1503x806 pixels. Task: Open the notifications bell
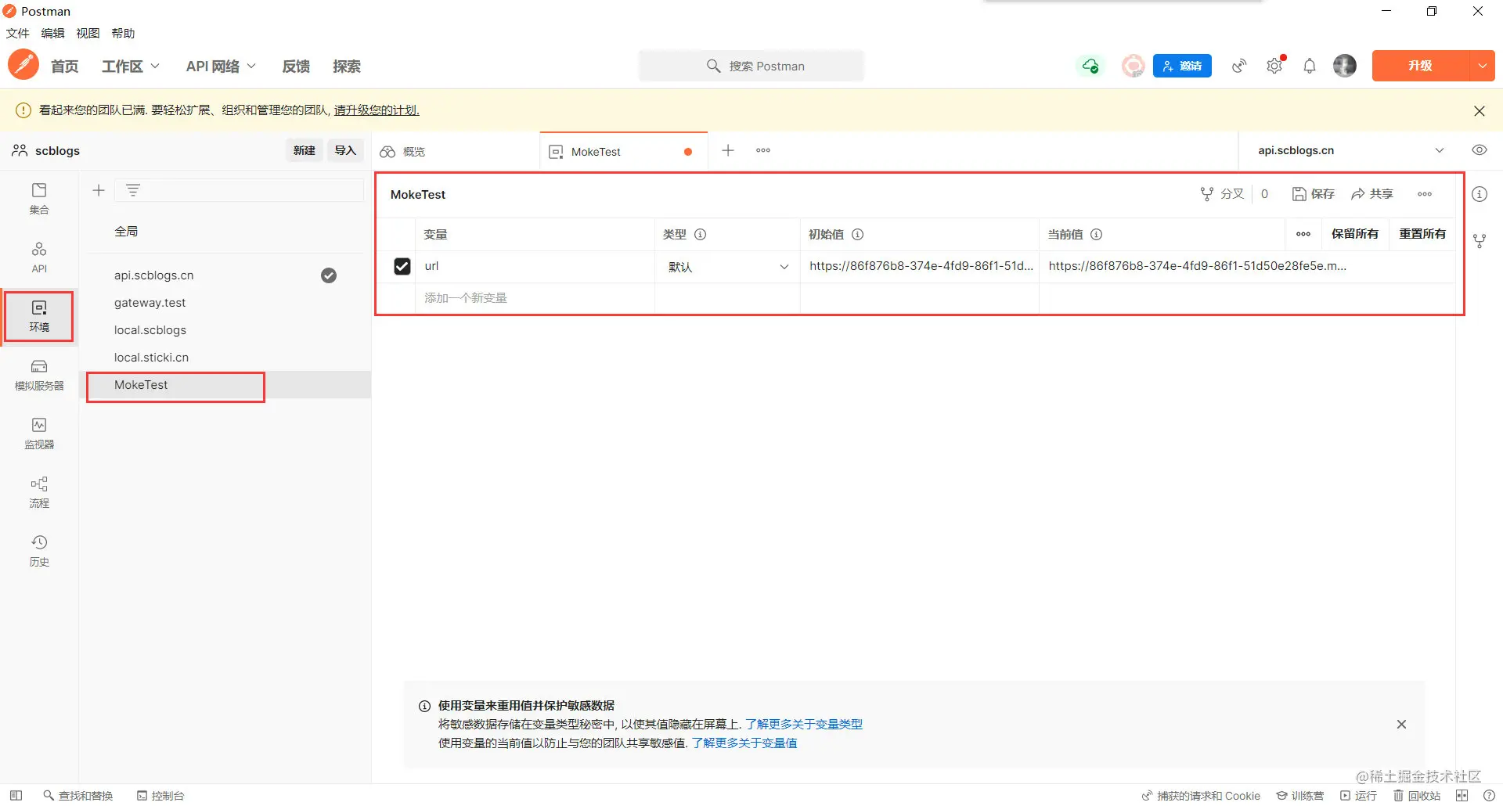click(1310, 66)
